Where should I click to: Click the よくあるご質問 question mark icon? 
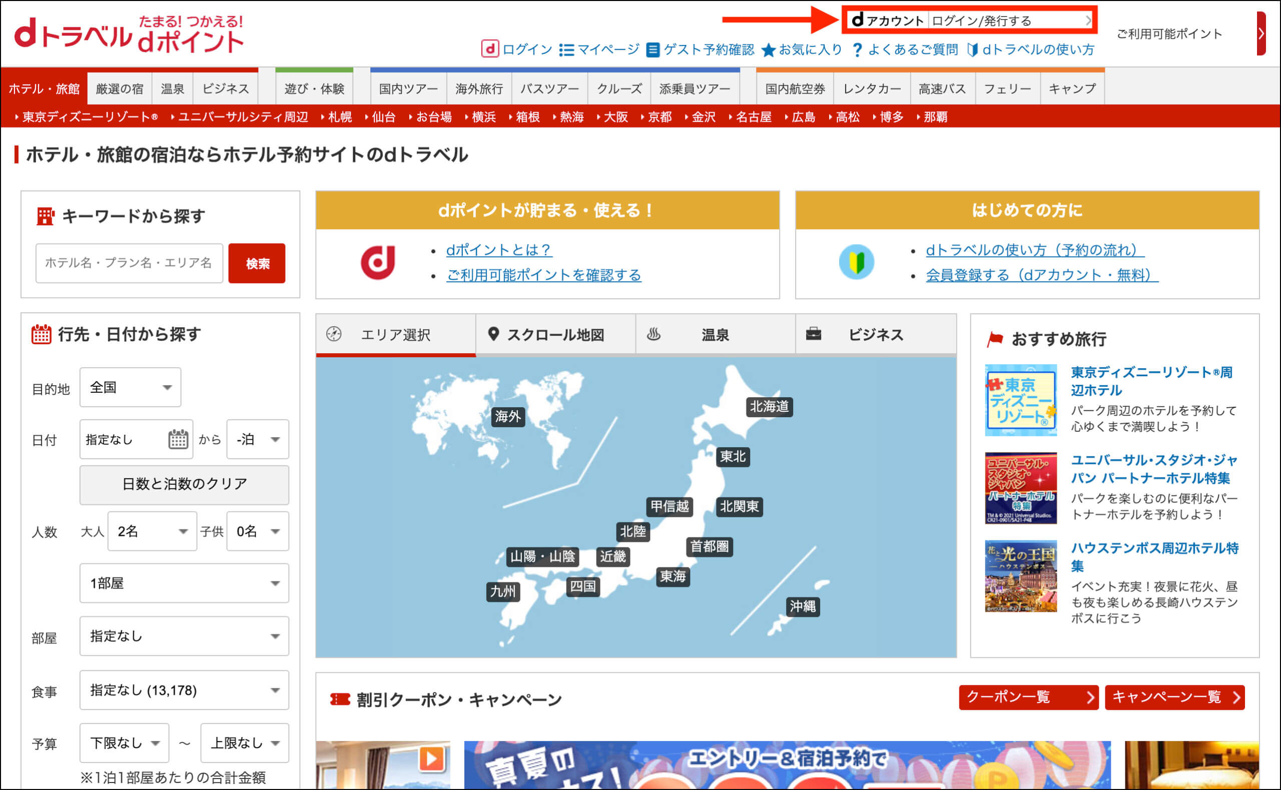pyautogui.click(x=857, y=50)
